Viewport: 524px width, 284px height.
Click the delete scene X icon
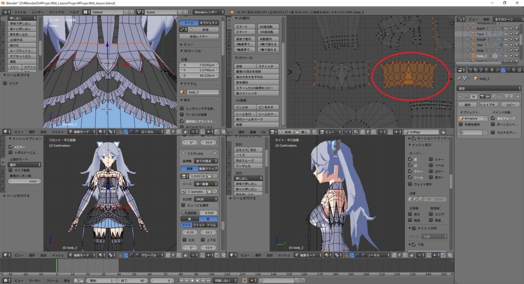tap(185, 12)
